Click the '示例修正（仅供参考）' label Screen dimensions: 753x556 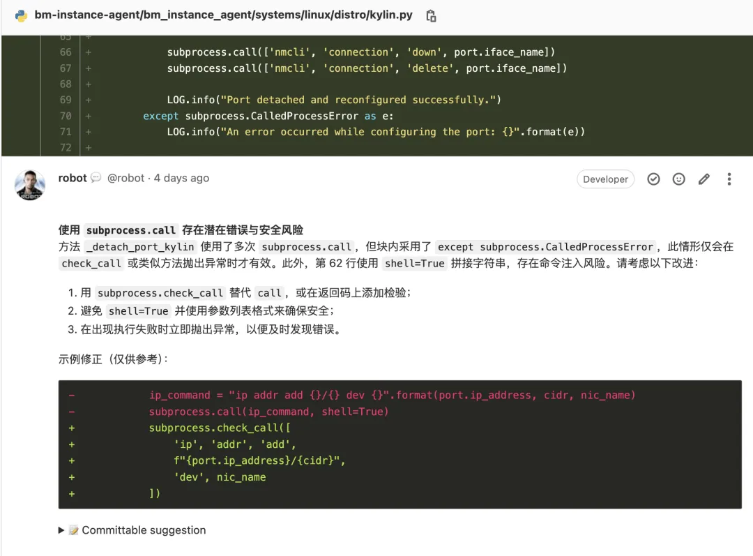(x=114, y=359)
